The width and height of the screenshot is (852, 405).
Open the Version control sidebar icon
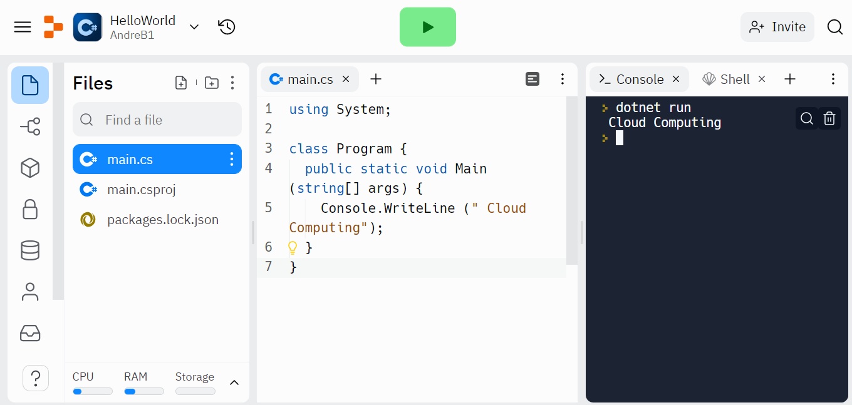click(30, 126)
